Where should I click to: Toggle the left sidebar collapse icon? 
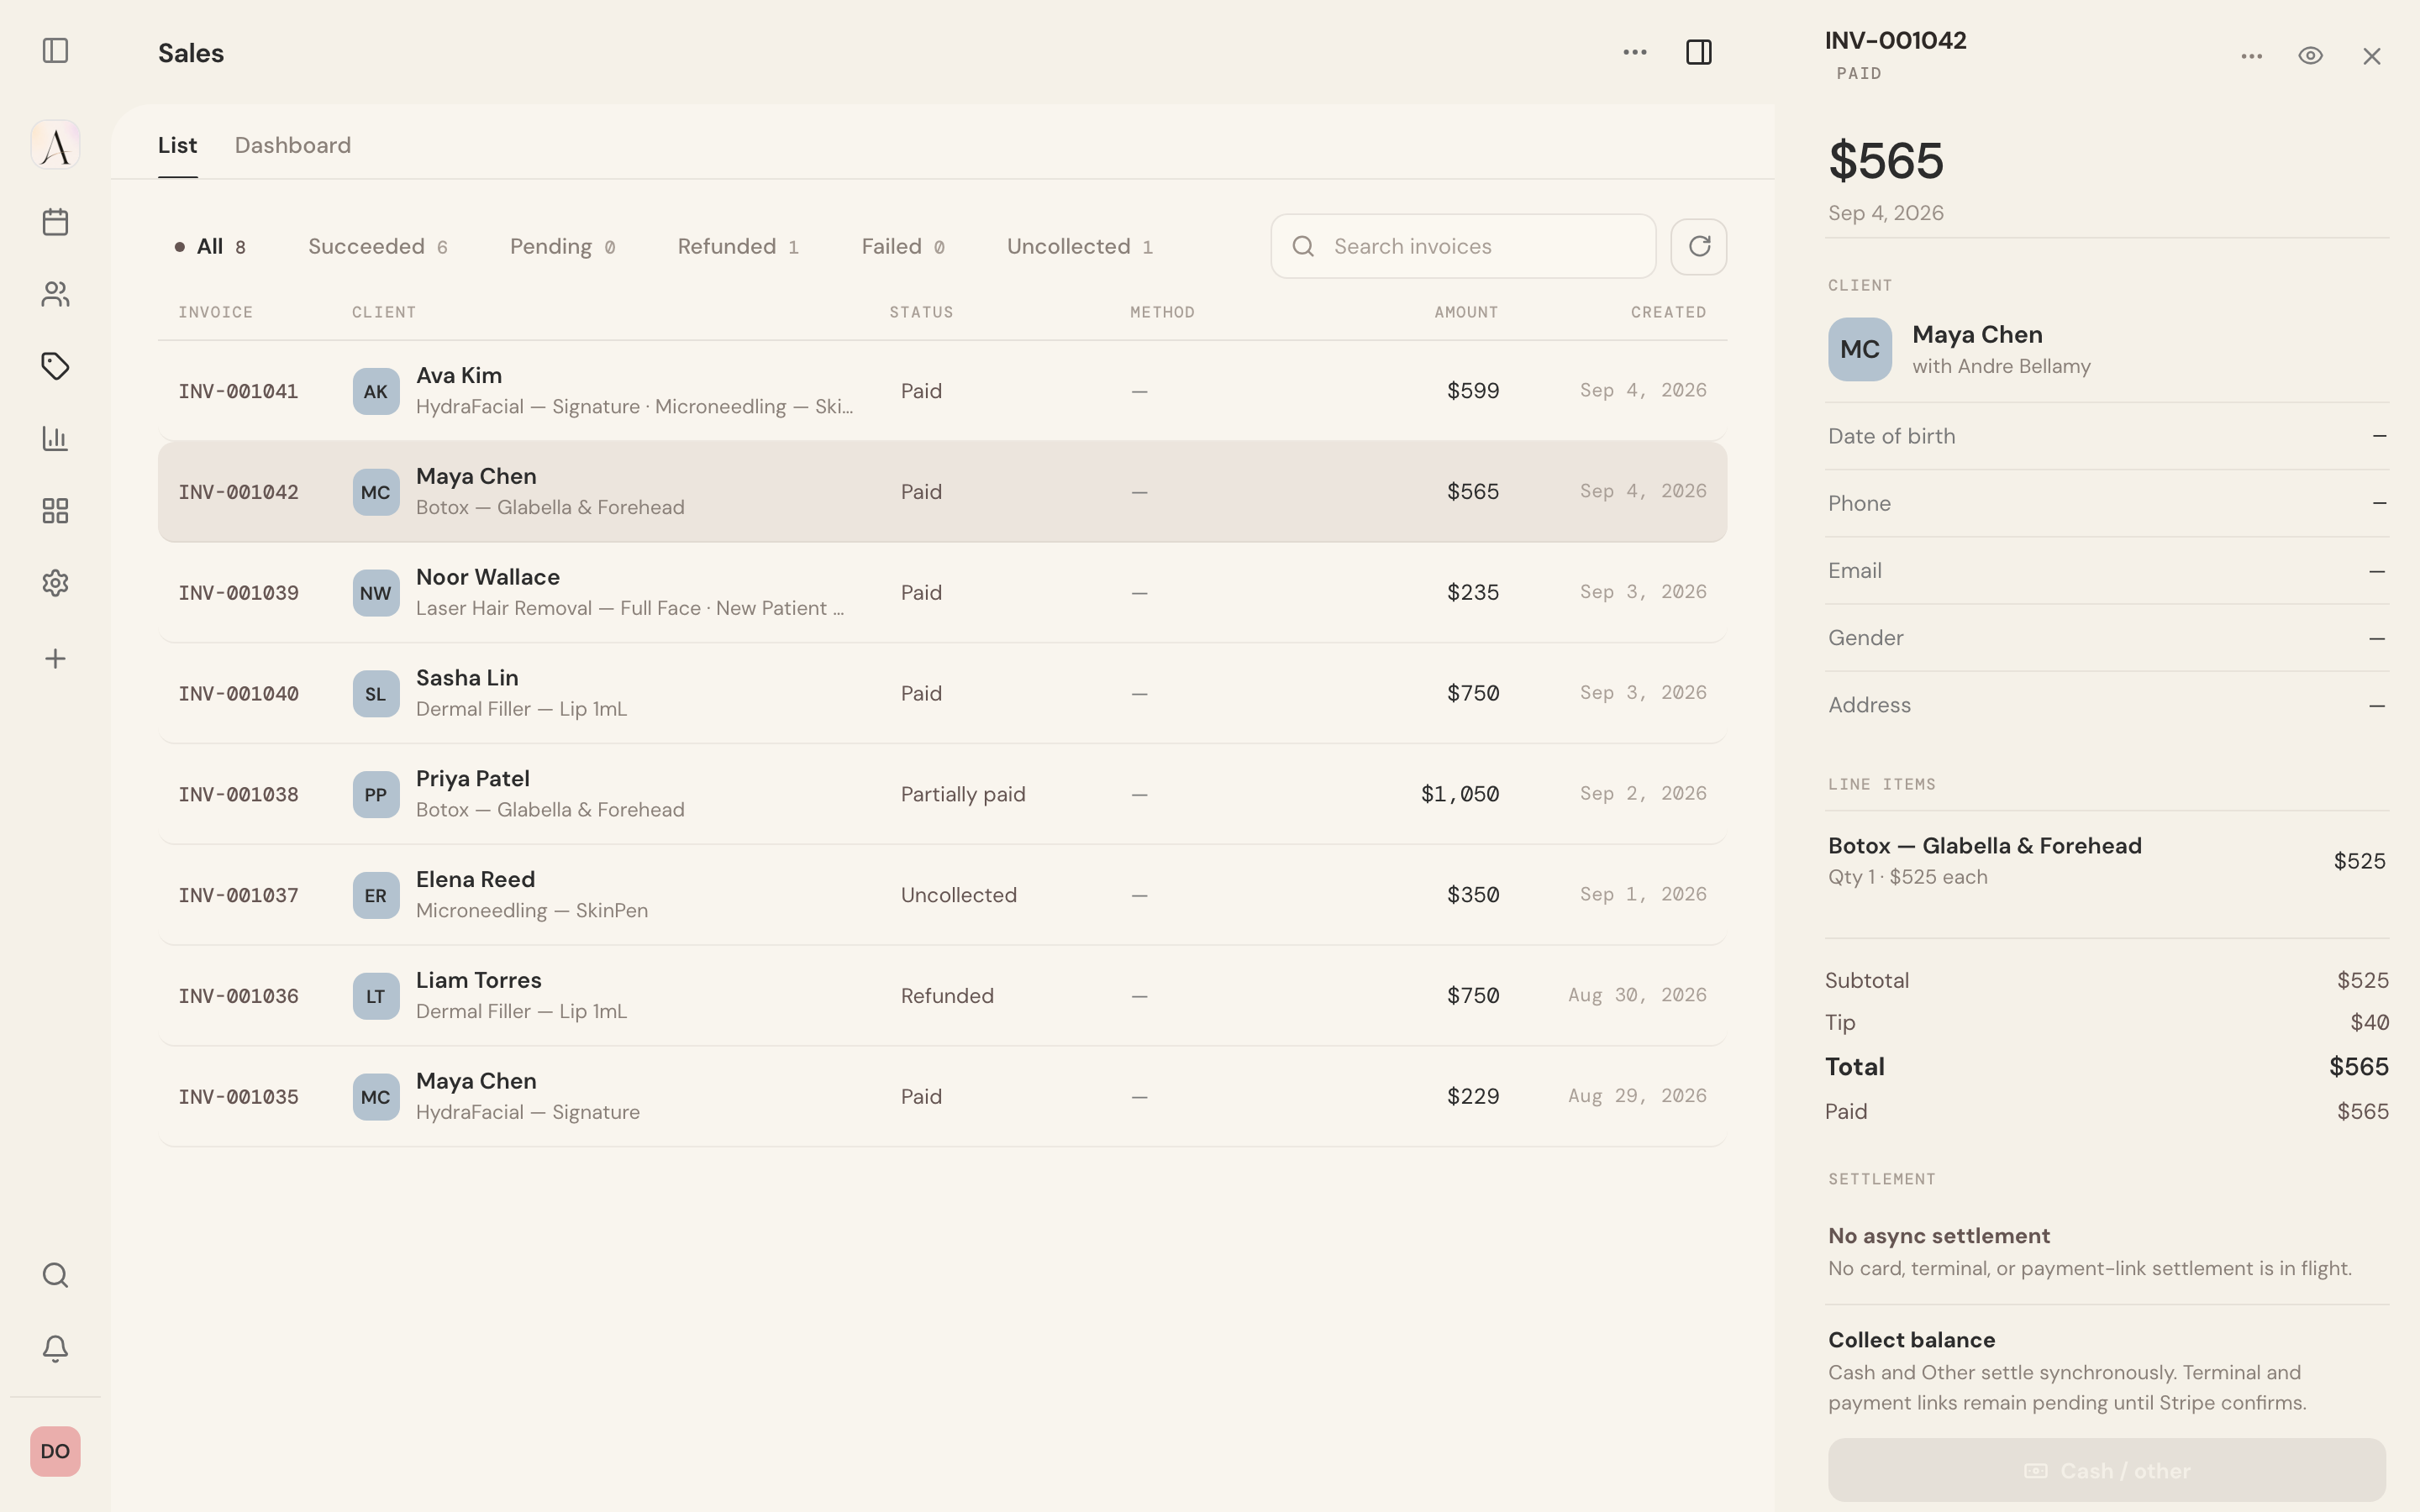pos(55,50)
